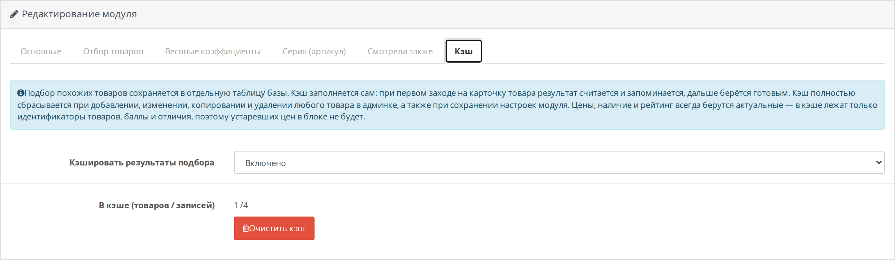Click the info icon in blue notice
This screenshot has height=260, width=895.
point(20,93)
